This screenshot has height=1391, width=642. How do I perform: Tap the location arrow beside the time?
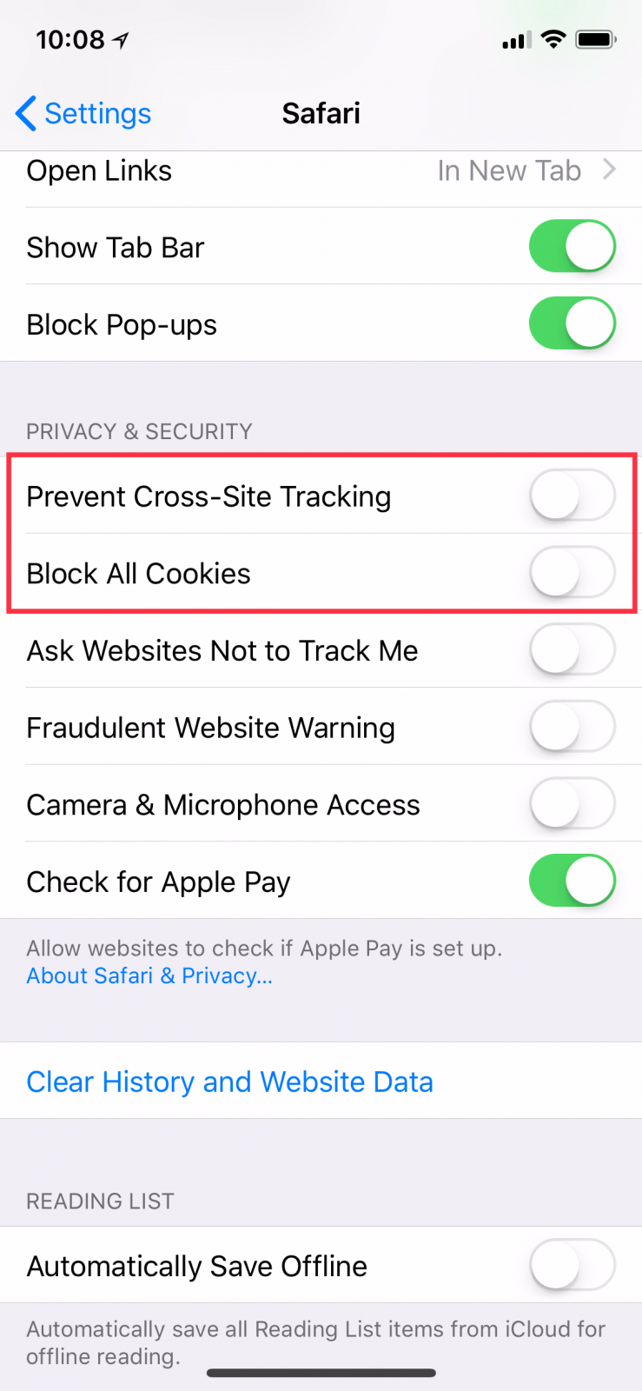121,40
